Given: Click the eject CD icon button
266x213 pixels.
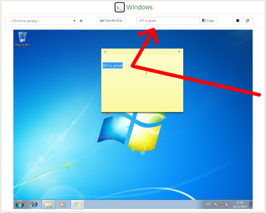Looking at the screenshot, I should coord(81,21).
